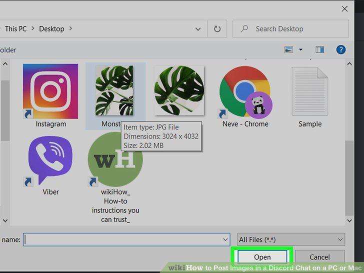Expand the chevron after Desktop in path
364x273 pixels.
click(70, 28)
